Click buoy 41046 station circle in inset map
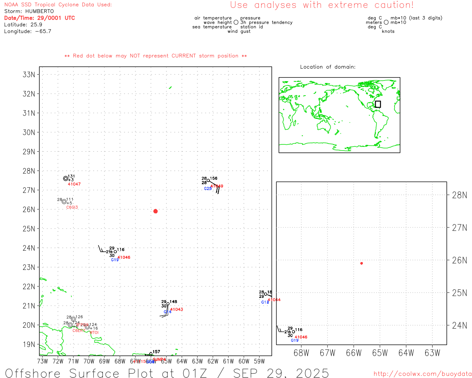The image size is (472, 378). pos(293,331)
